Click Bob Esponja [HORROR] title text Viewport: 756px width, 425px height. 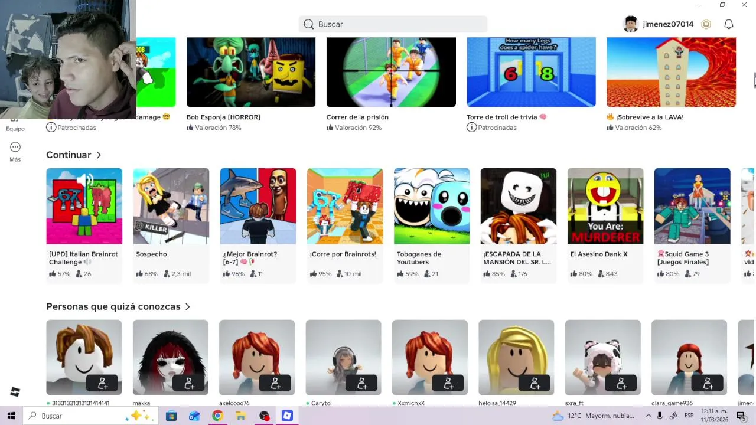[223, 117]
